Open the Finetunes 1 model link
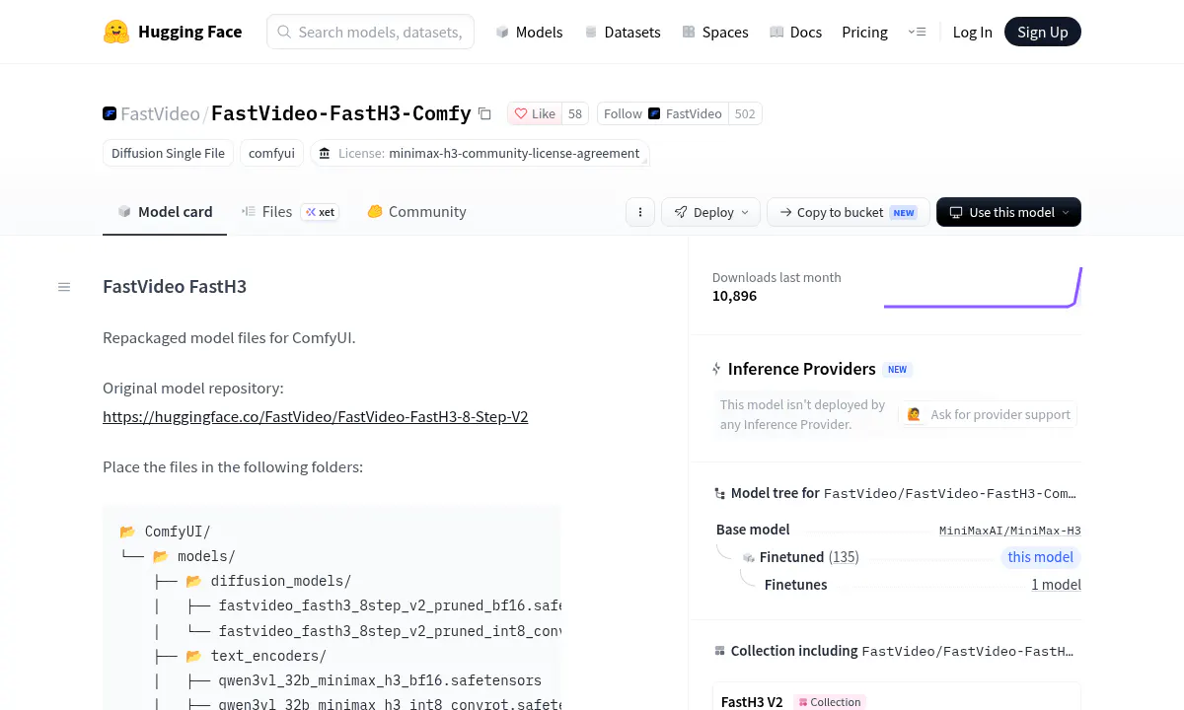Viewport: 1184px width, 710px height. [1056, 585]
